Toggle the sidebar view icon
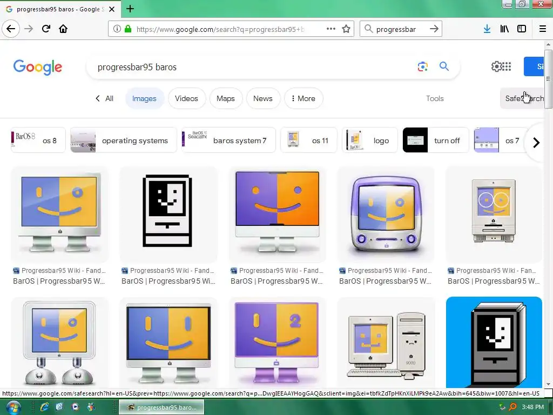Image resolution: width=553 pixels, height=415 pixels. 522,29
